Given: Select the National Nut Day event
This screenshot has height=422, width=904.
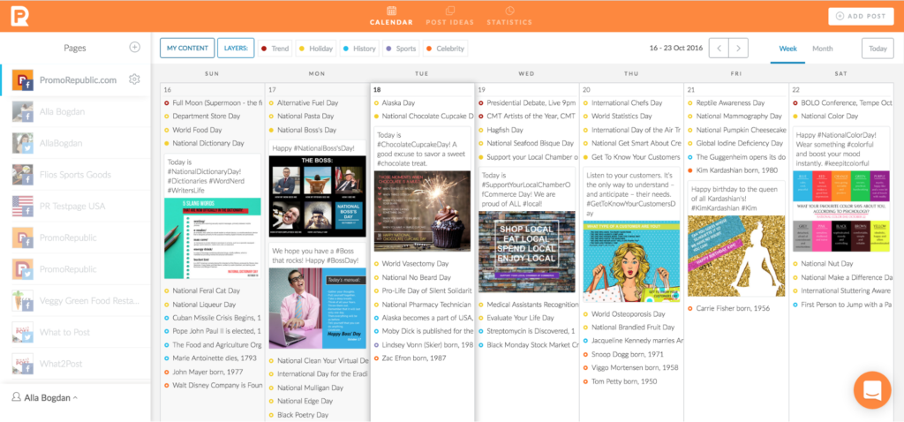Looking at the screenshot, I should 823,263.
